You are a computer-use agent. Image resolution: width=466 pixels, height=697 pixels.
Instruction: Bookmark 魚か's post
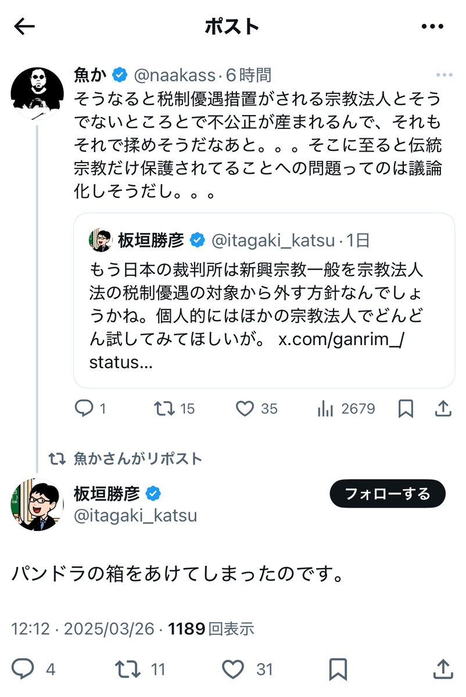[406, 409]
